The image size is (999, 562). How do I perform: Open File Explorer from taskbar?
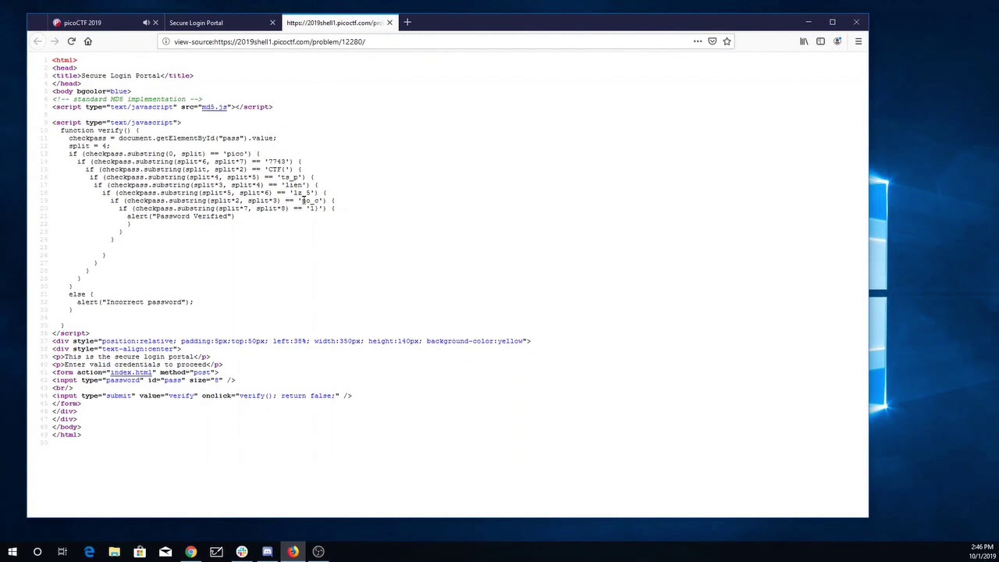pyautogui.click(x=114, y=552)
